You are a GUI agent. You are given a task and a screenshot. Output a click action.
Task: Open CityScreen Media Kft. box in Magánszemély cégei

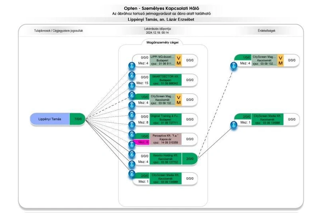click(165, 178)
